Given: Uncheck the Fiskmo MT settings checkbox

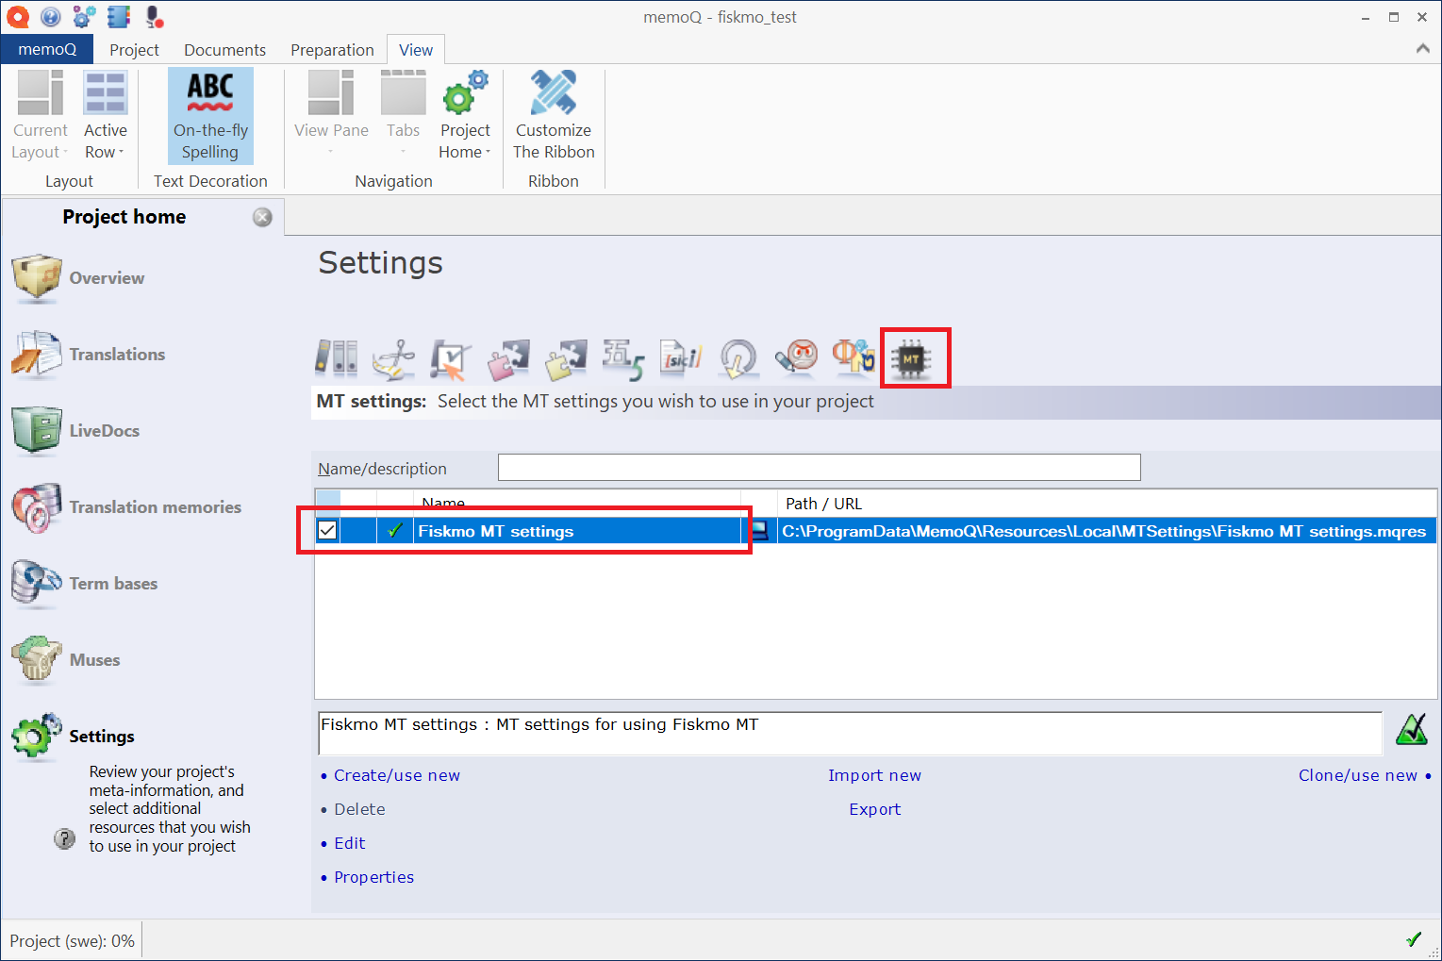Looking at the screenshot, I should [327, 531].
